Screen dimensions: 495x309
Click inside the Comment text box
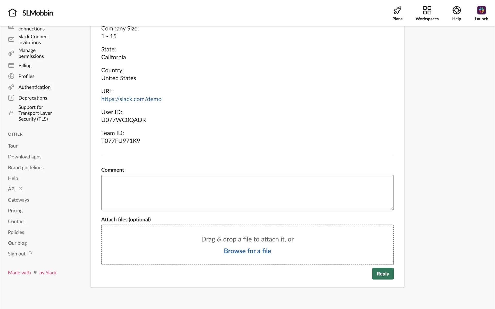[x=247, y=192]
